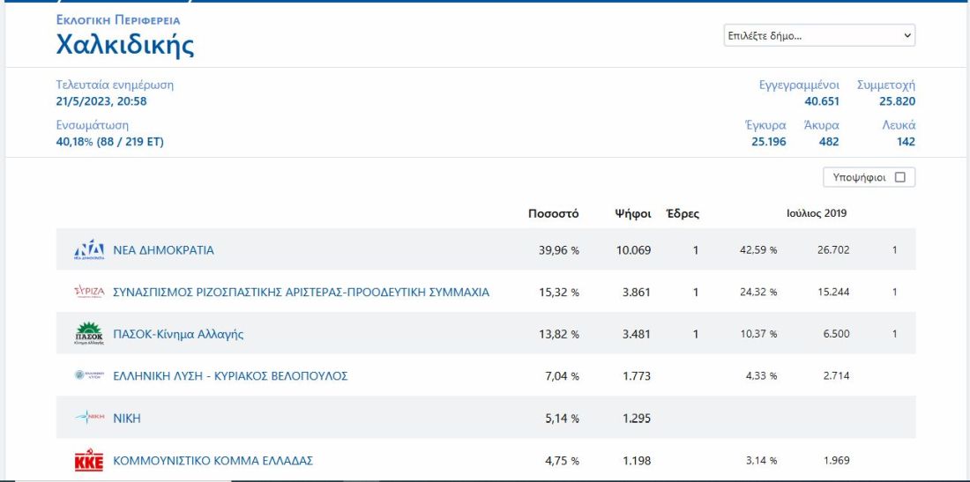Click the 2019 votes value 26.702
Viewport: 970px width, 482px height.
click(x=833, y=250)
